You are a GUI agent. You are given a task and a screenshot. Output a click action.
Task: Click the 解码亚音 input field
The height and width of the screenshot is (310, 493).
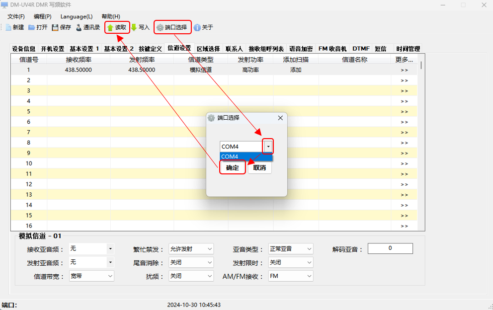[390, 248]
